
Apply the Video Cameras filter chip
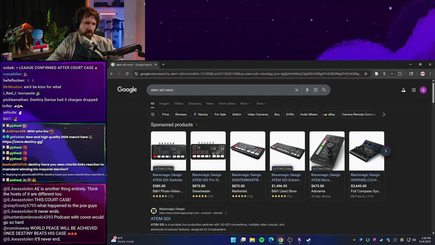[x=258, y=114]
